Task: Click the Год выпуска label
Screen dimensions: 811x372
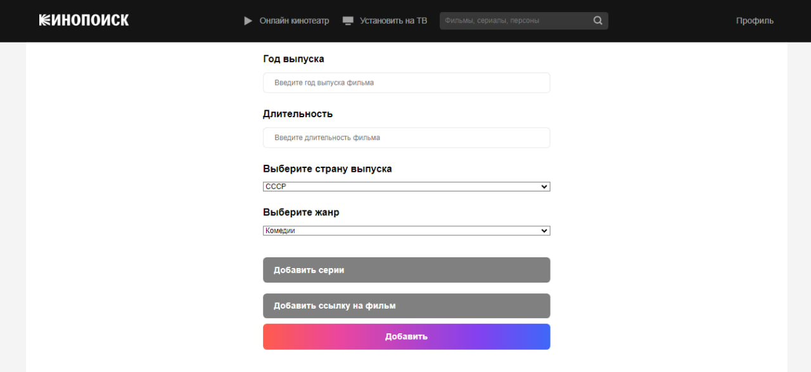Action: 293,59
